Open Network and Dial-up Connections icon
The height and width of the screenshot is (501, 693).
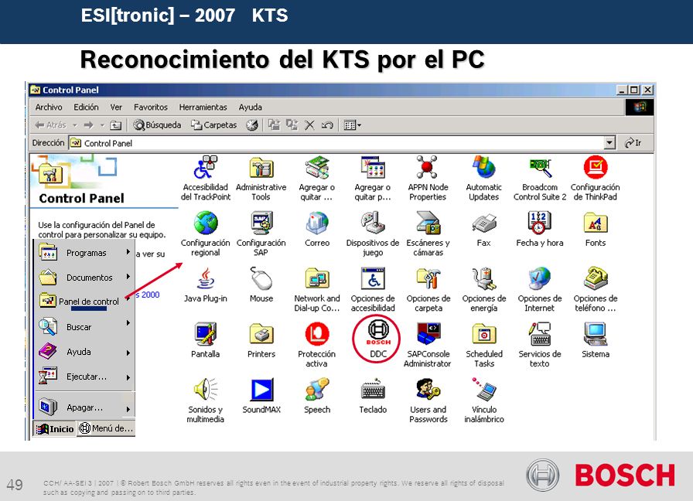(317, 279)
